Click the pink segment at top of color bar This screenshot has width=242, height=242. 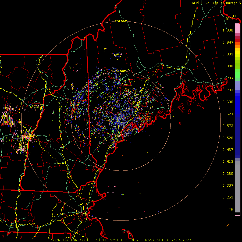(237, 29)
